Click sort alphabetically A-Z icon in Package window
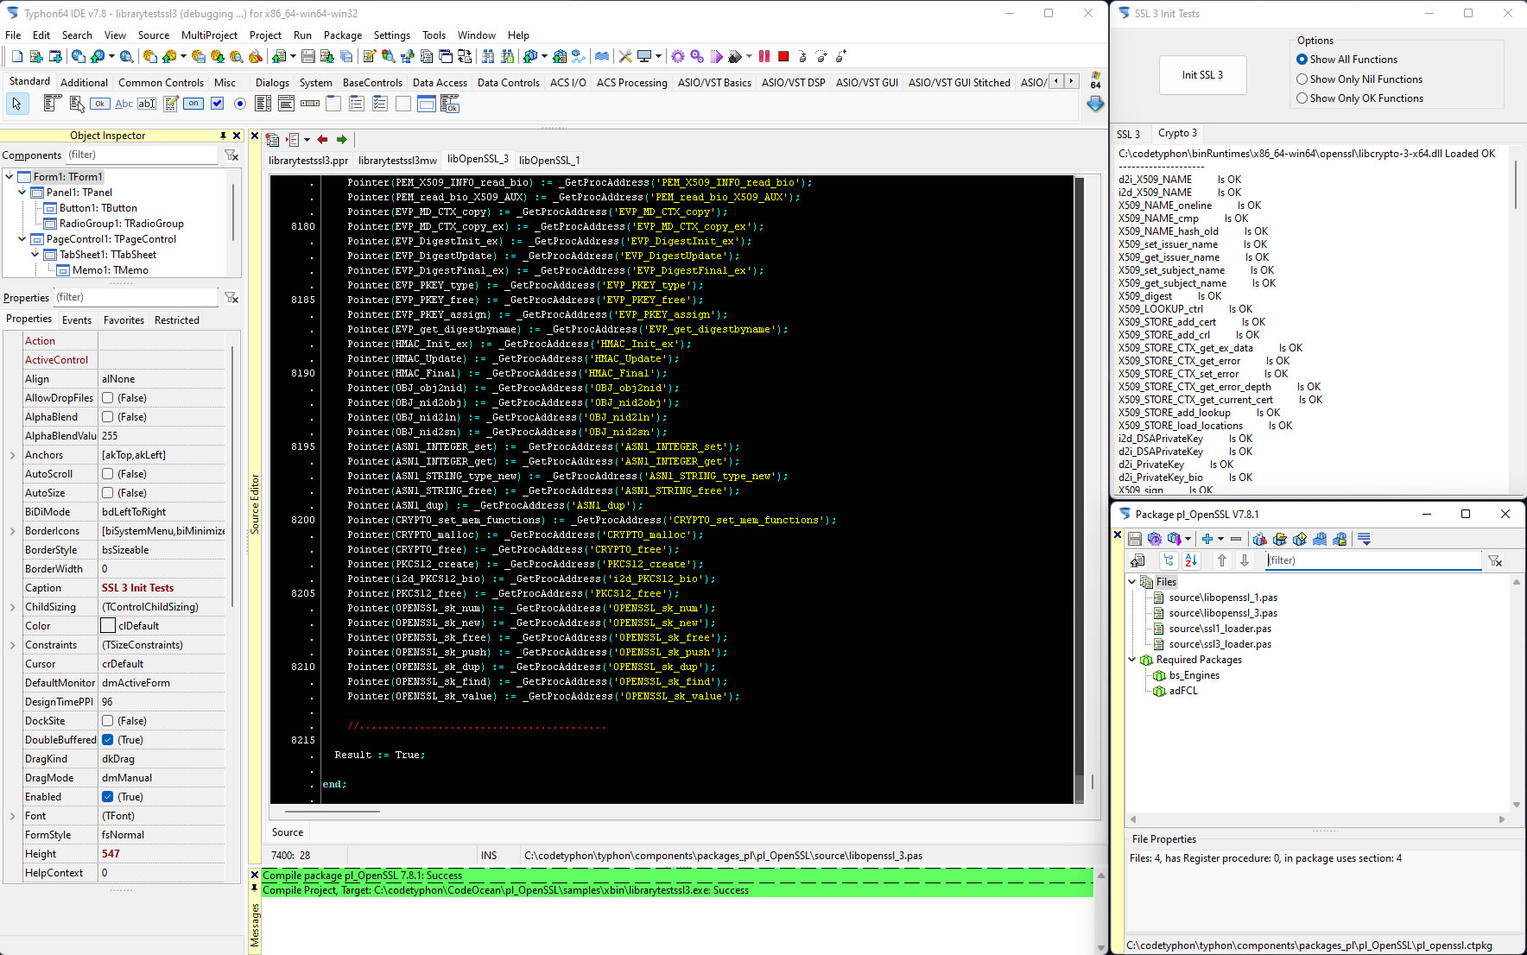The width and height of the screenshot is (1527, 955). [1191, 560]
